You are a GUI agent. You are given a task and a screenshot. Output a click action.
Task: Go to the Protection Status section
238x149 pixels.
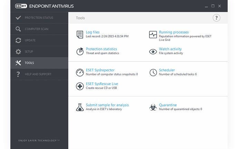39,18
